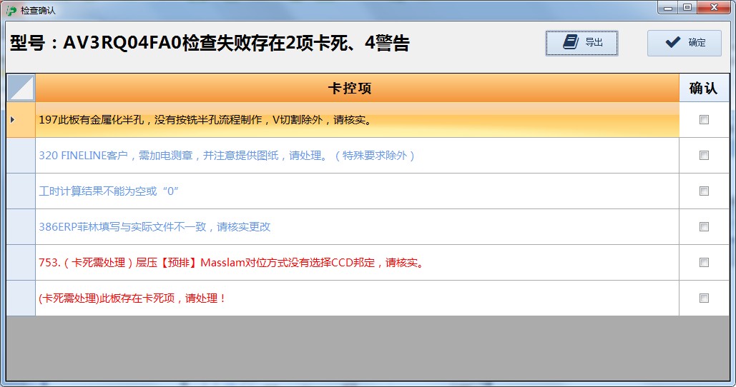This screenshot has width=736, height=387.
Task: Click the row header of 753 Masslam row
Action: [21, 262]
